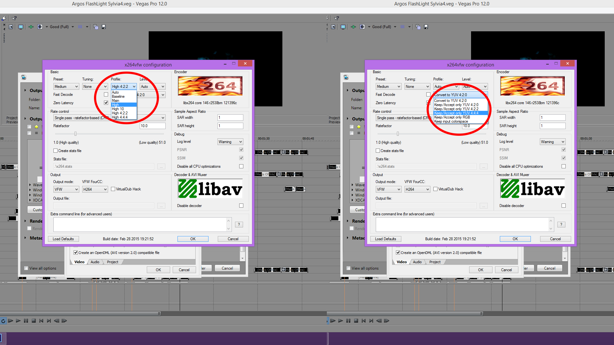Select Keep input colorspace option
The width and height of the screenshot is (614, 345).
click(x=460, y=121)
